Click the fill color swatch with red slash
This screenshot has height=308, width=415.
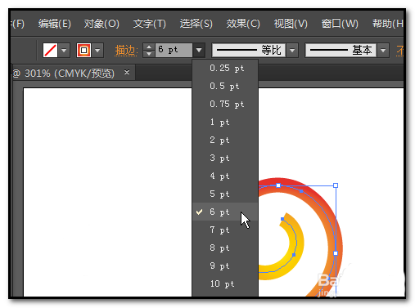pos(50,51)
